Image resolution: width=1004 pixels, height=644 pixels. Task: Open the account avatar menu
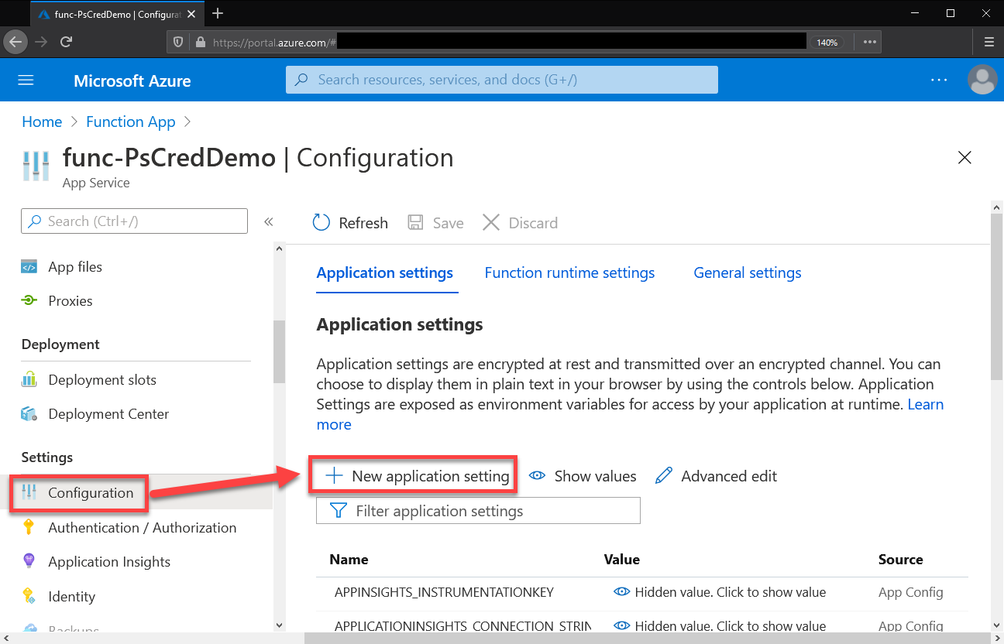pos(983,80)
